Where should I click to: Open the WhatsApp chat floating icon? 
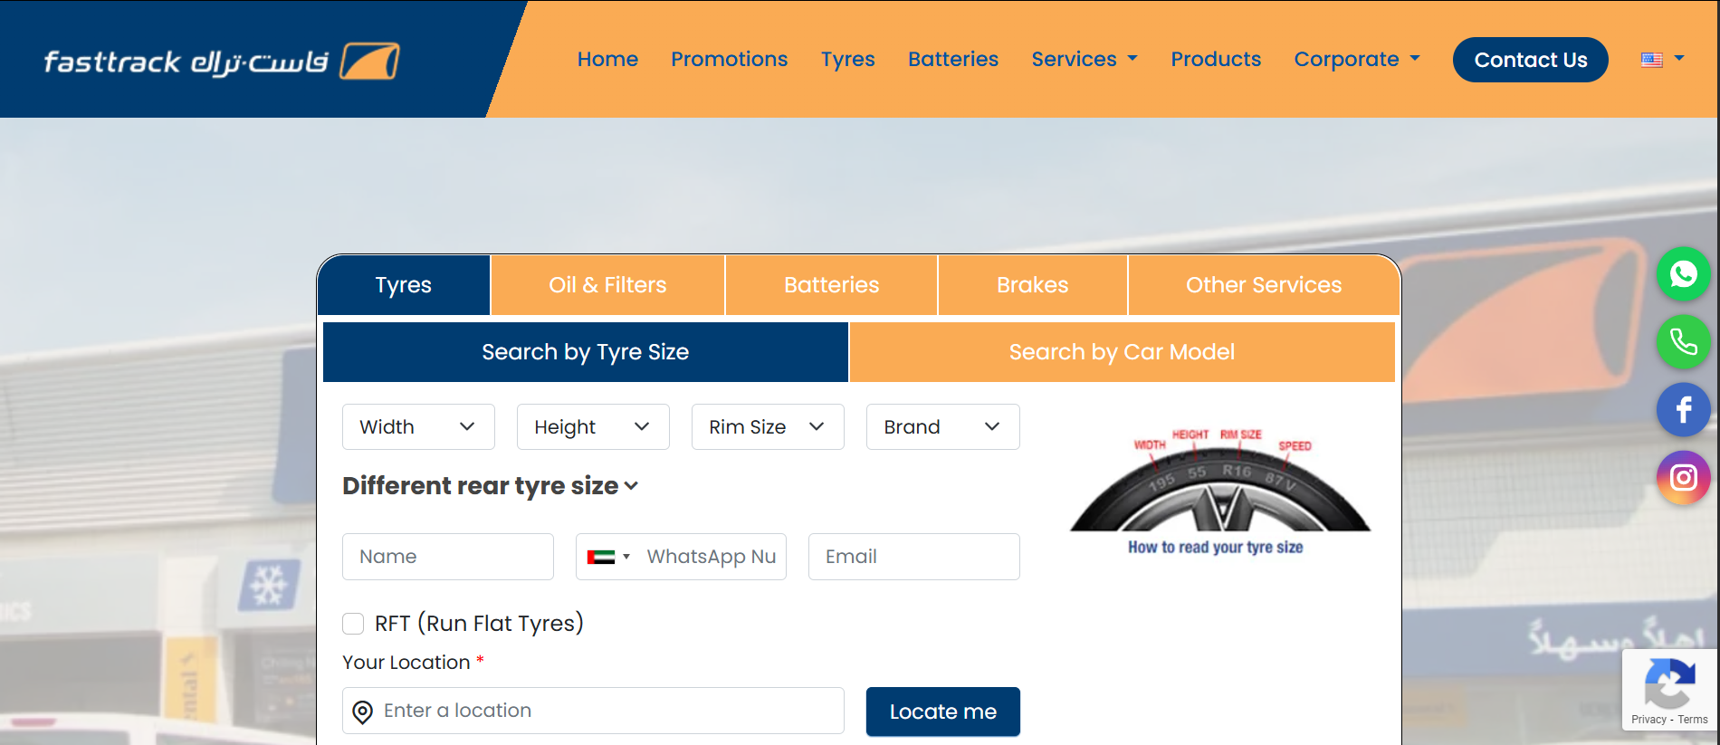click(x=1683, y=273)
